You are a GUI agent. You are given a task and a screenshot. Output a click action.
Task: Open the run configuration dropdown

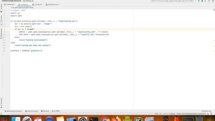click(172, 1)
